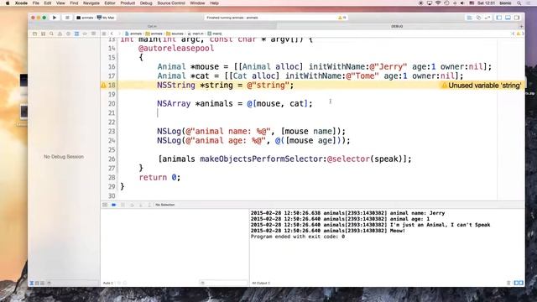Open the Edit menu
This screenshot has height=302, width=537.
[48, 3]
